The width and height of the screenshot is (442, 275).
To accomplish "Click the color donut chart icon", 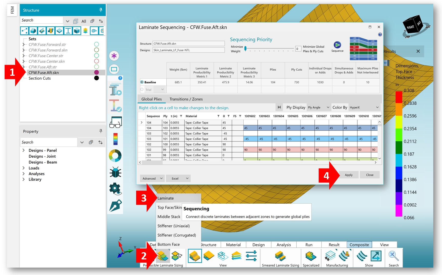I will 115,156.
